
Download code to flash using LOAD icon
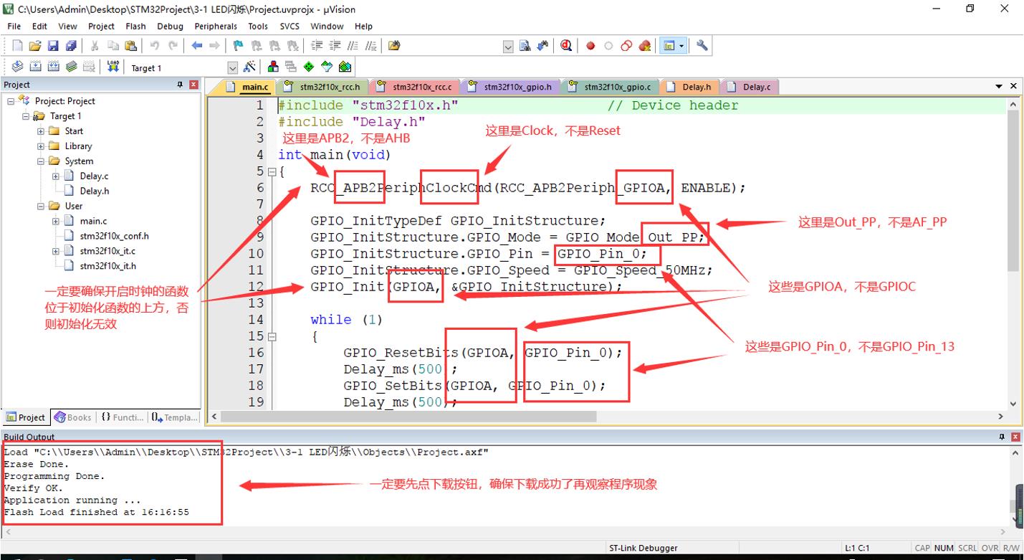pyautogui.click(x=113, y=67)
